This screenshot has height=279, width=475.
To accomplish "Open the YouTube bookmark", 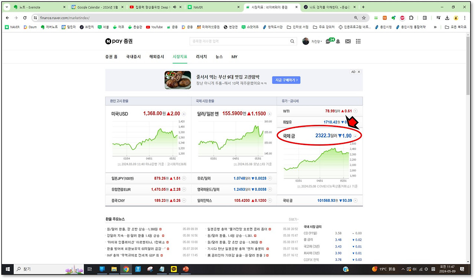I will 154,27.
